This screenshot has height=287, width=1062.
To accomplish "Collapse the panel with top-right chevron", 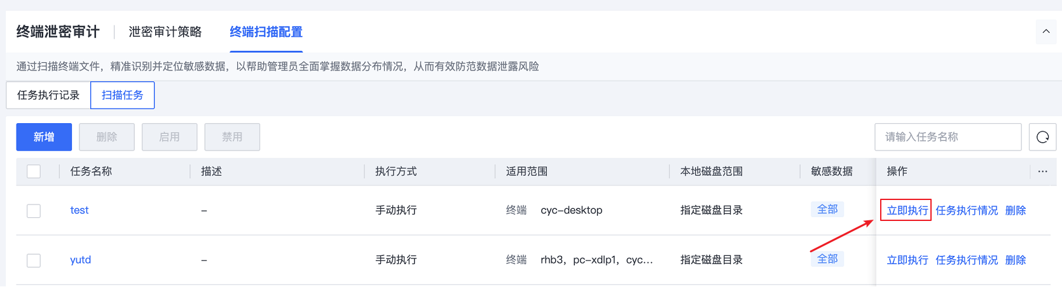I will click(1046, 31).
